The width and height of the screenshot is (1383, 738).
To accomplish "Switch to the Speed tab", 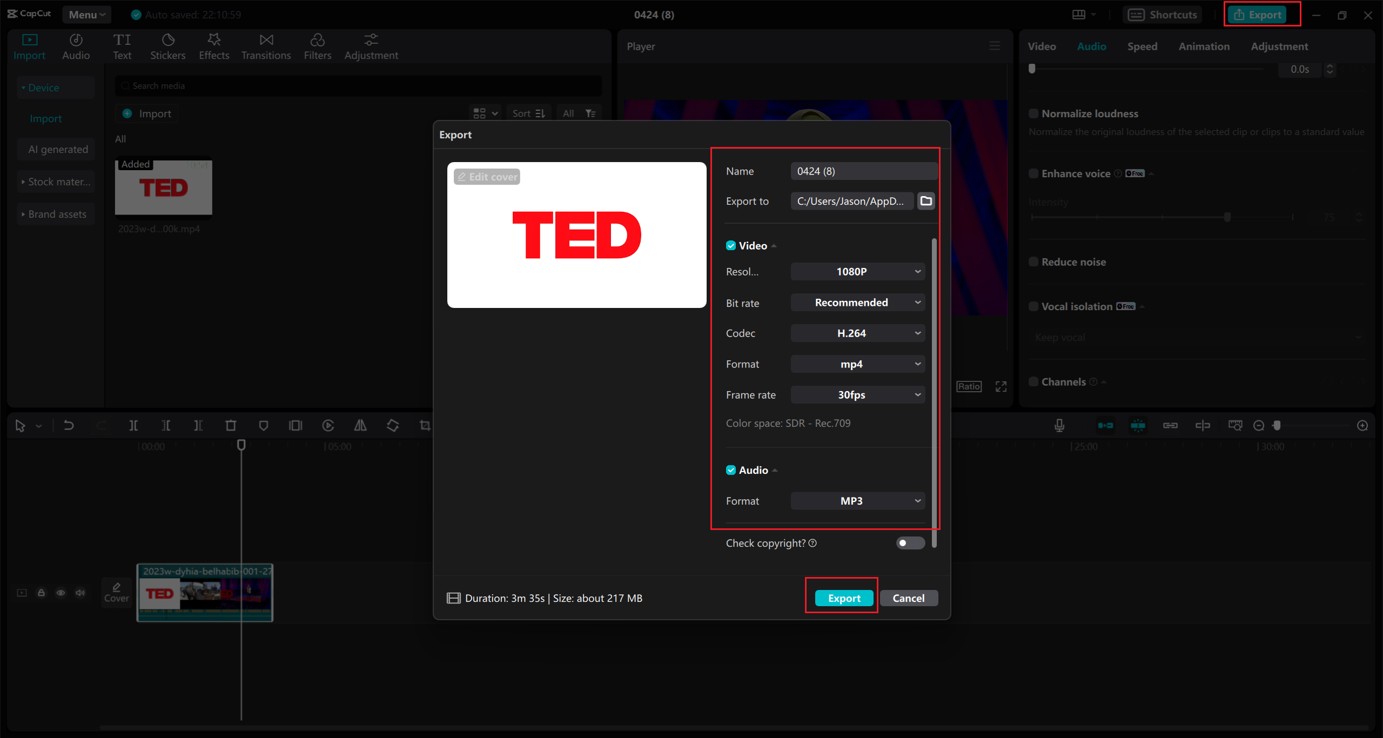I will tap(1142, 46).
